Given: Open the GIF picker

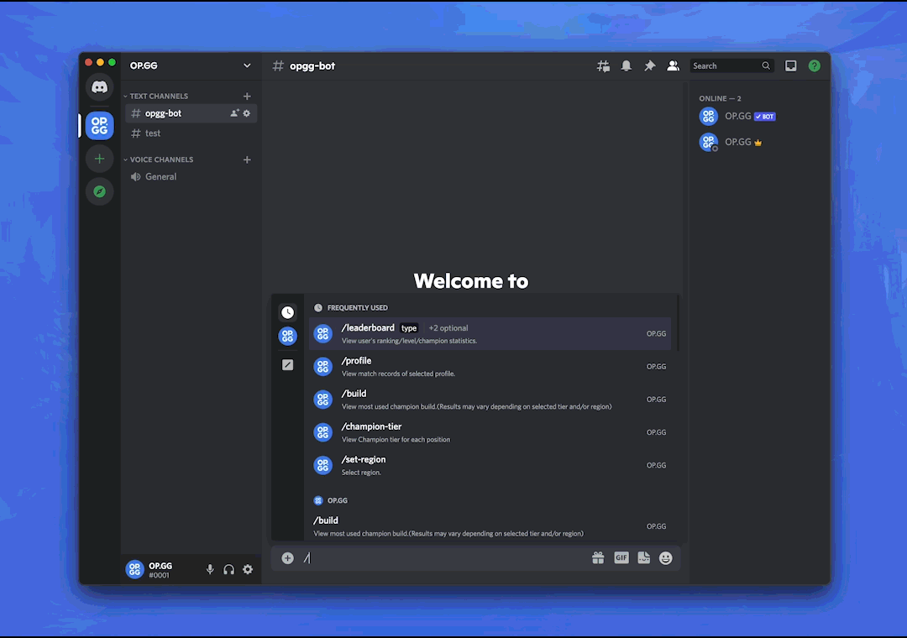Looking at the screenshot, I should click(x=621, y=557).
